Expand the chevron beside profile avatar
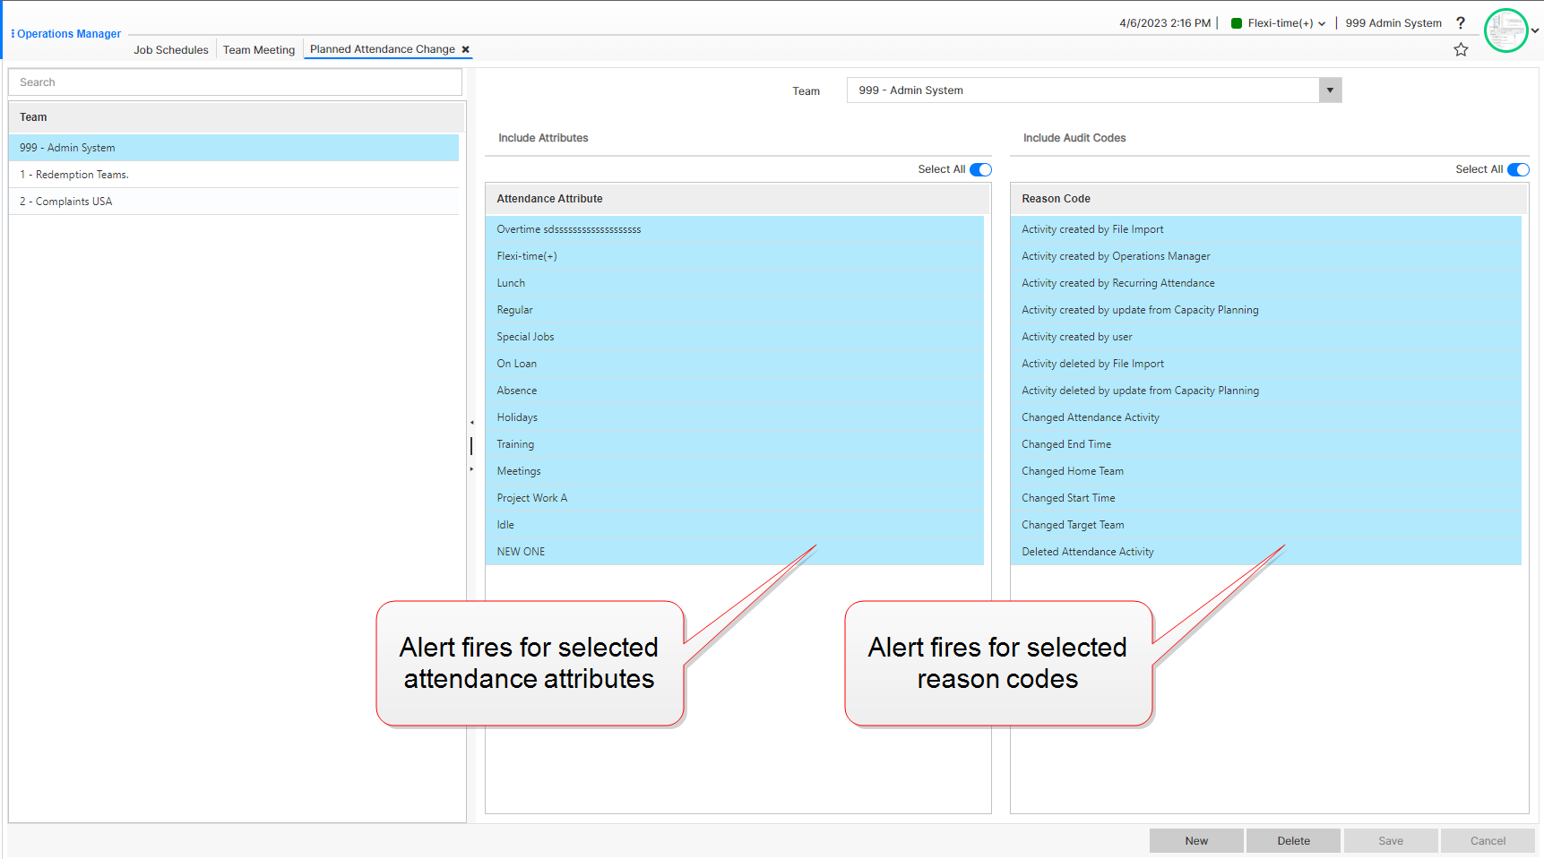 (1535, 30)
